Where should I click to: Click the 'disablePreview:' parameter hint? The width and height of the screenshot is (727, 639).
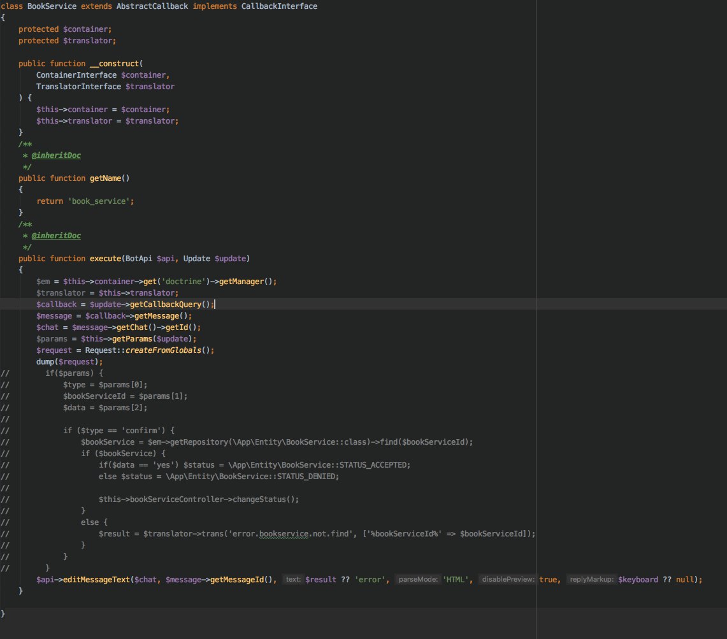(508, 580)
